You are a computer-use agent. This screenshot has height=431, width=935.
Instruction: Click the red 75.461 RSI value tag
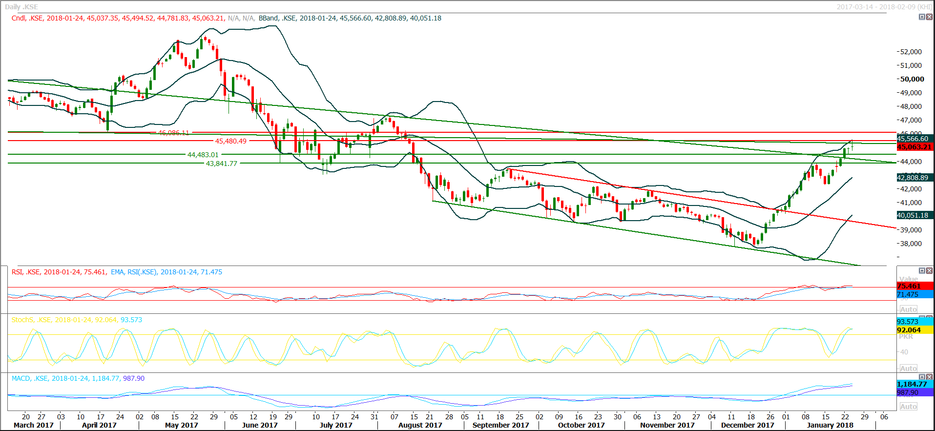click(909, 287)
